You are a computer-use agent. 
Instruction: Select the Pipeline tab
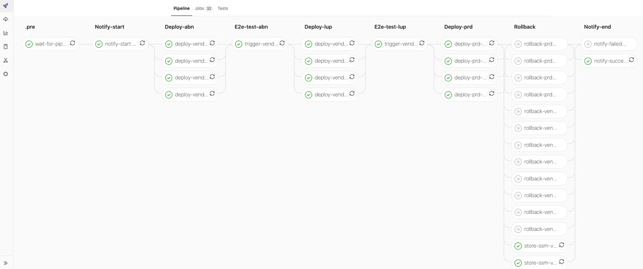click(x=182, y=9)
